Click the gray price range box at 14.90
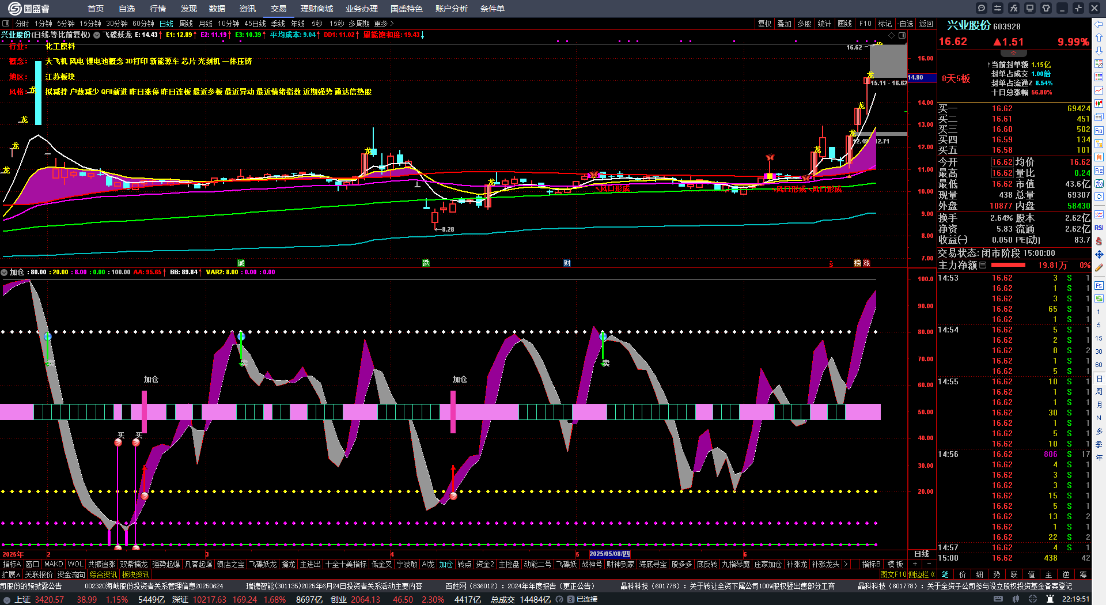The image size is (1106, 605). (x=888, y=60)
